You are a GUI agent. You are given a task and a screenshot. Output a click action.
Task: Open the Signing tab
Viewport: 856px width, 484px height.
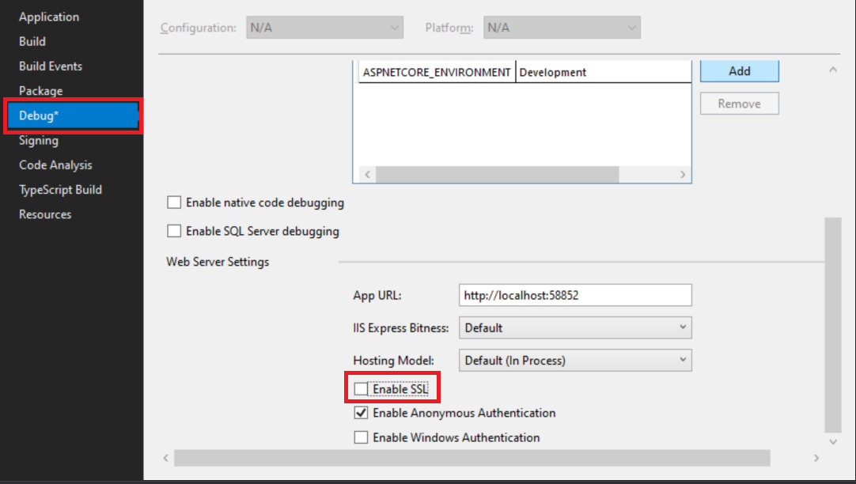coord(39,141)
